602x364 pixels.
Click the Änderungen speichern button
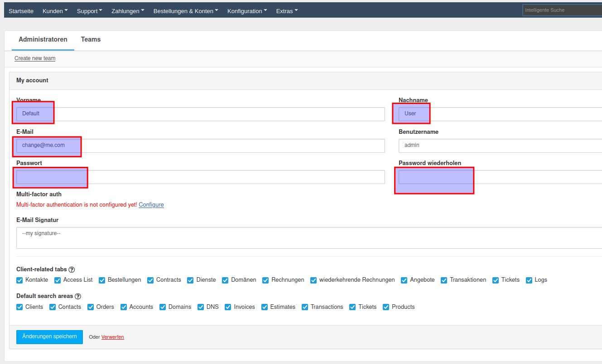pyautogui.click(x=49, y=337)
